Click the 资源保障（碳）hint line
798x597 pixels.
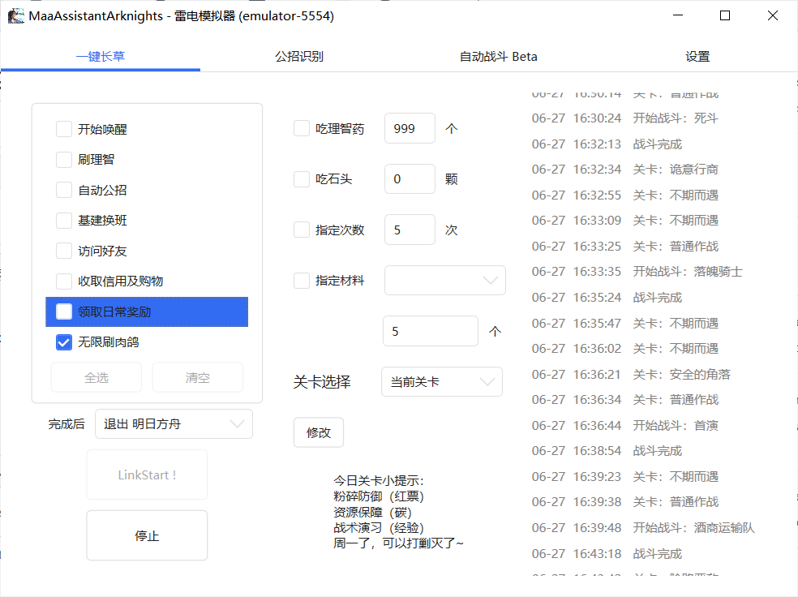[x=372, y=512]
